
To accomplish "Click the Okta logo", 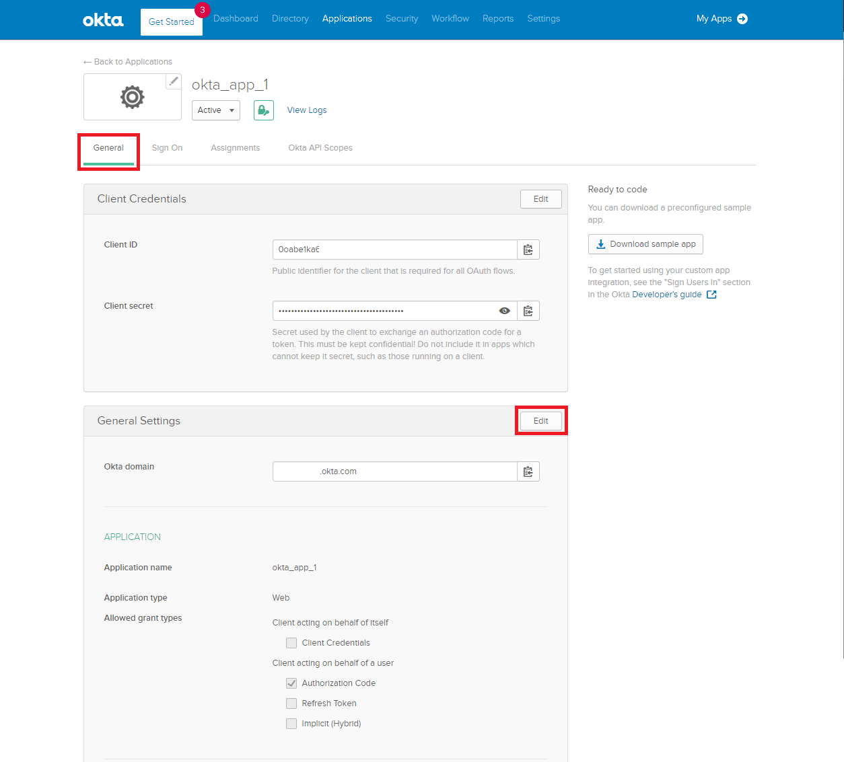I will 103,20.
